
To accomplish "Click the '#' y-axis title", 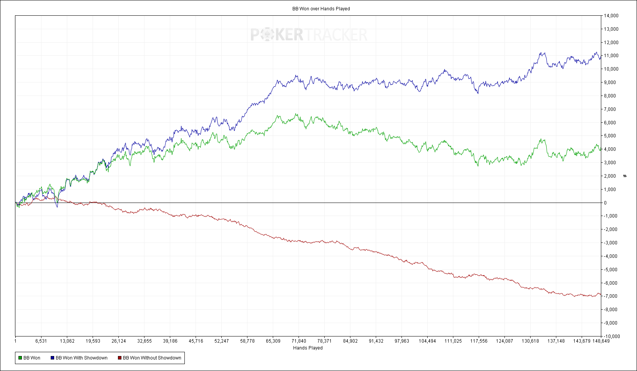I will click(x=625, y=176).
